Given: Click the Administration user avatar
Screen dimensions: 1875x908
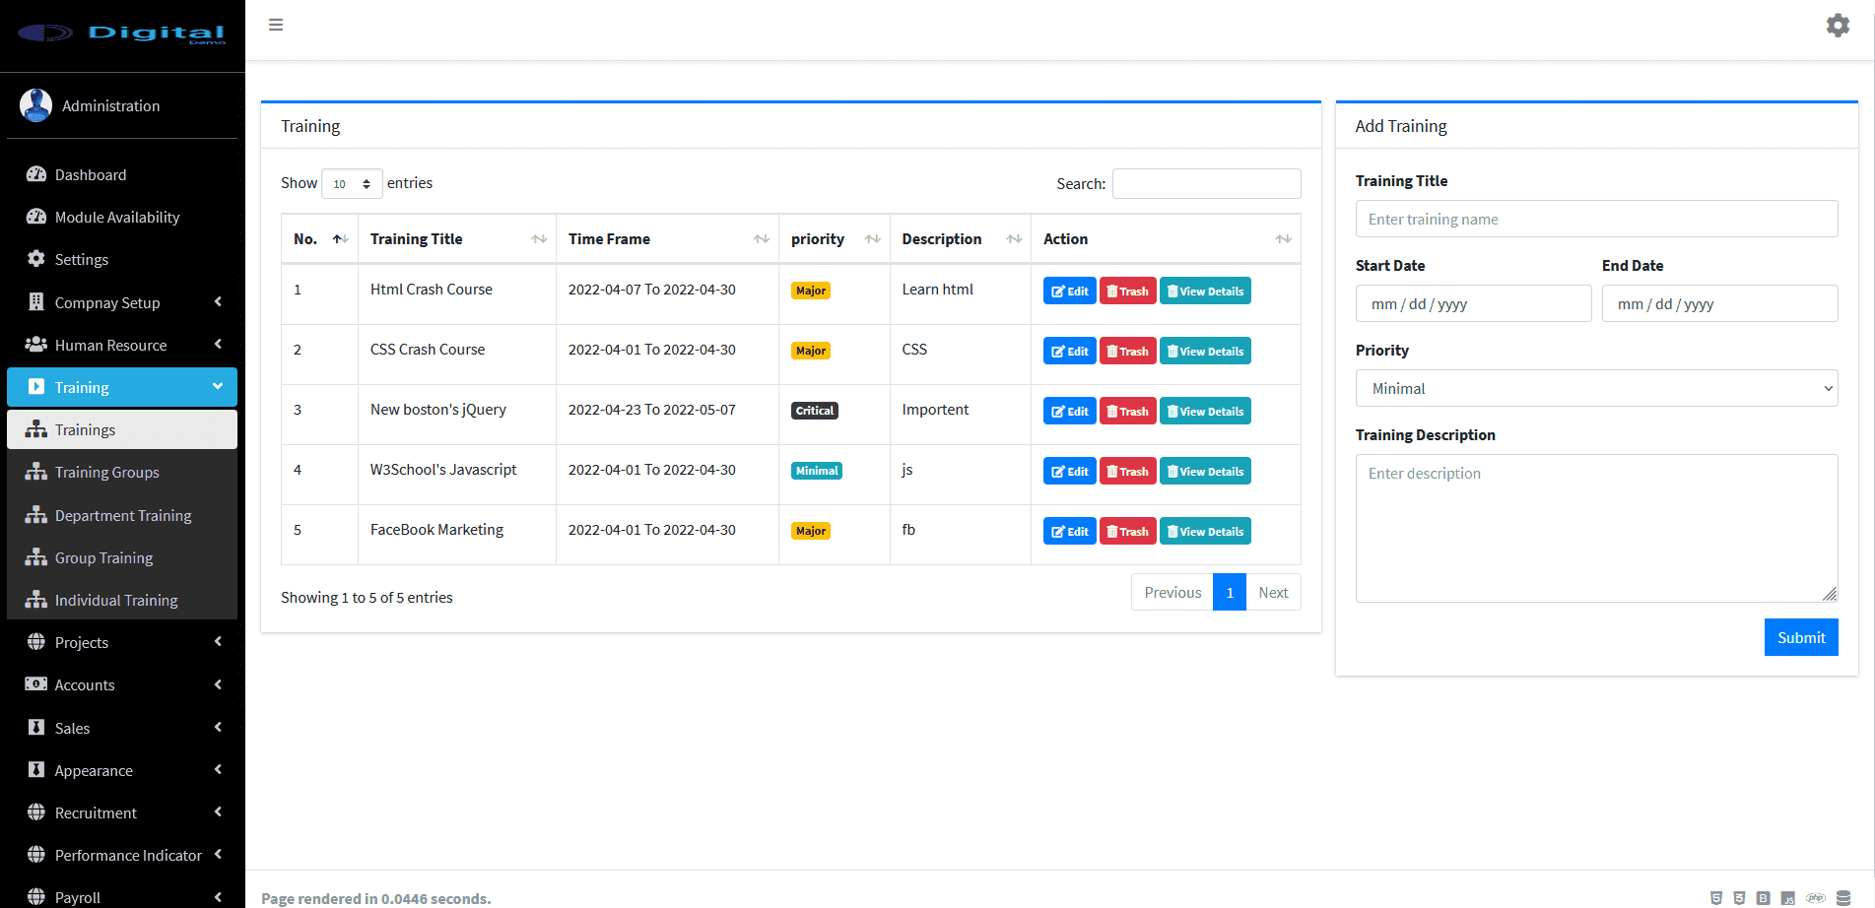Looking at the screenshot, I should [x=36, y=105].
